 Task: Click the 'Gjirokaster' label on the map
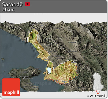[x=73, y=51]
